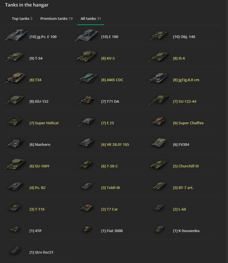This screenshot has height=263, width=228.
Task: Click the Nashorn tank picture
Action: click(15, 143)
